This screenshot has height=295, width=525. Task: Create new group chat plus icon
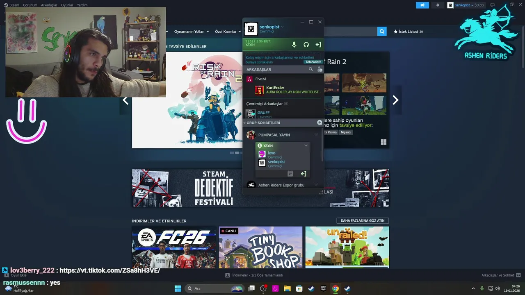click(320, 123)
